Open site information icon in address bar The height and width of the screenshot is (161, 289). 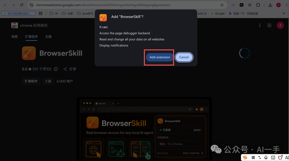32,5
